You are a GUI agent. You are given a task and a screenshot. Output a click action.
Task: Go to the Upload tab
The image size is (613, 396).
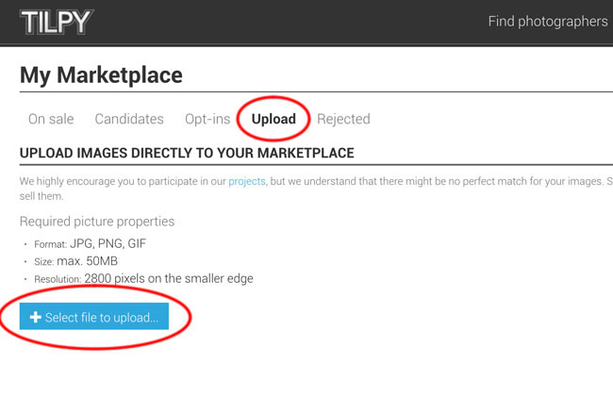(273, 119)
